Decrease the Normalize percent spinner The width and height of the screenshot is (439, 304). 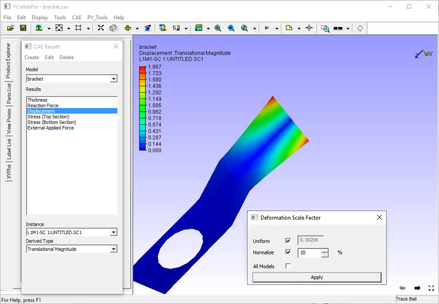(325, 254)
